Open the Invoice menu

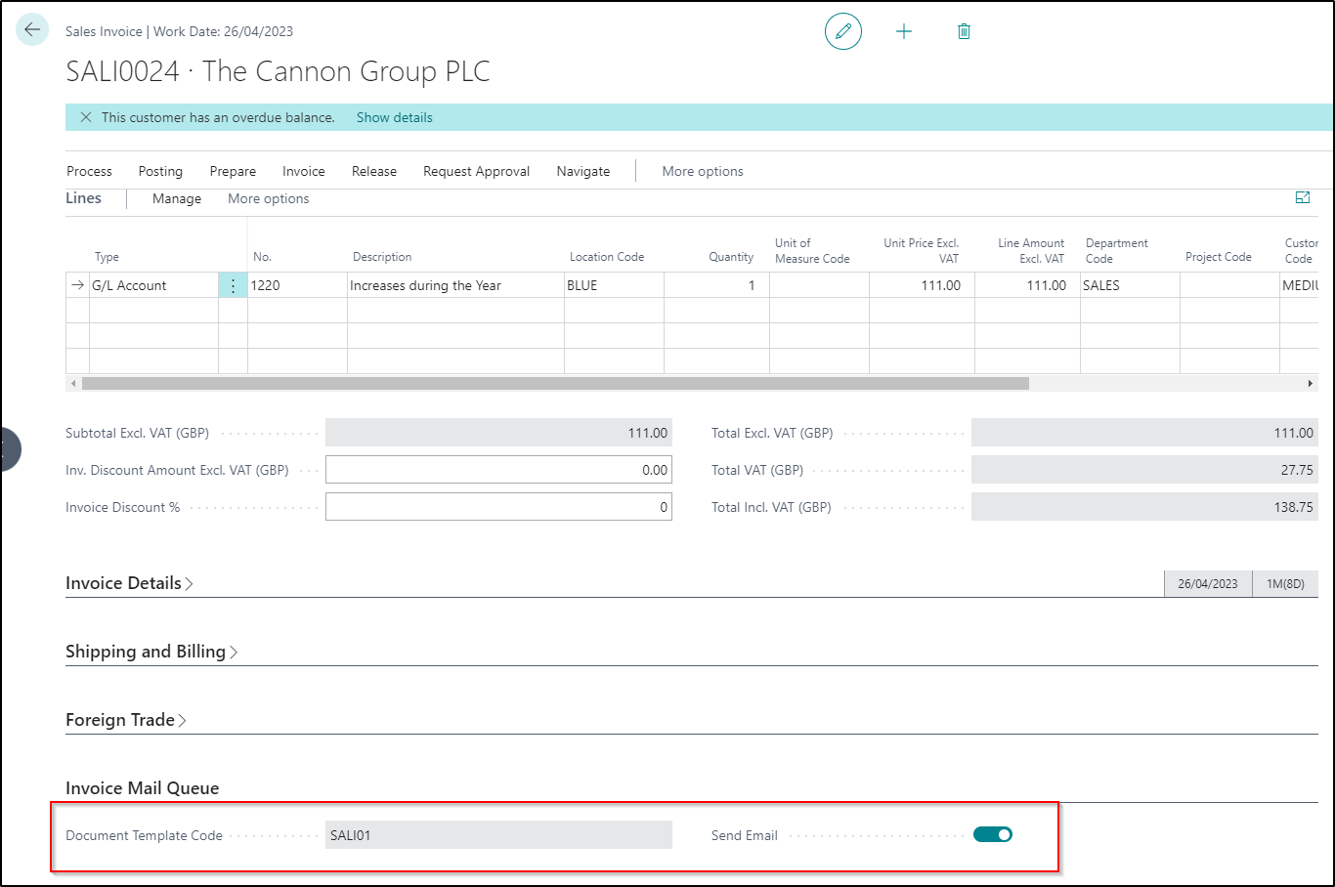click(304, 171)
